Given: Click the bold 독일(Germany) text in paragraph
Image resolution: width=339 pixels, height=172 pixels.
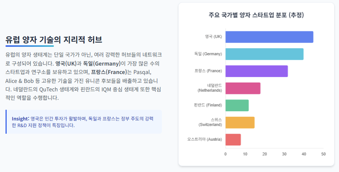Looking at the screenshot, I should (x=102, y=64).
